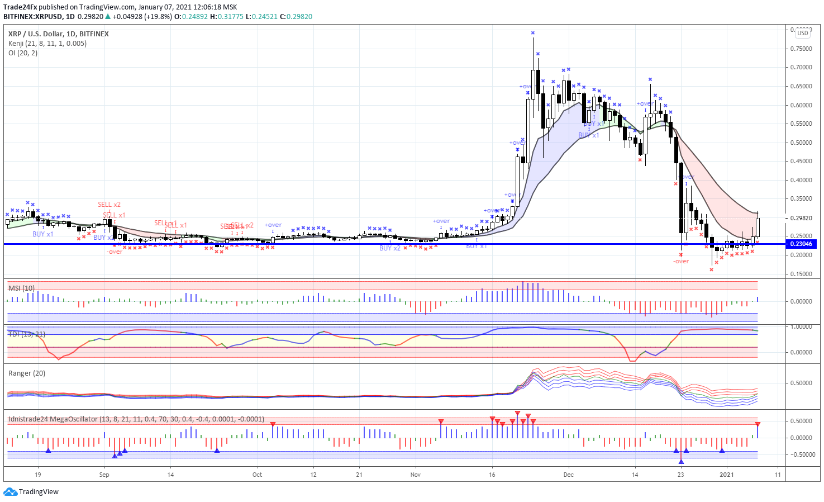Image resolution: width=824 pixels, height=502 pixels.
Task: Click the Dec label on the time axis
Action: (568, 475)
